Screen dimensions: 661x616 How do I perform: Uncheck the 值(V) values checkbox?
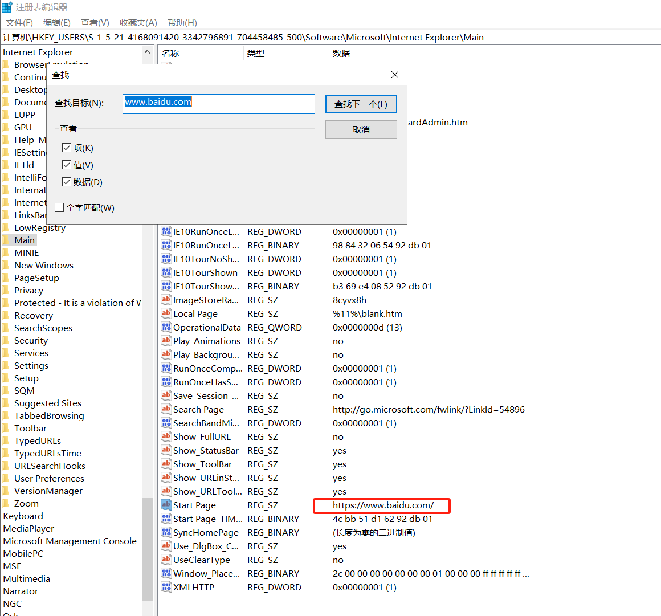(67, 165)
